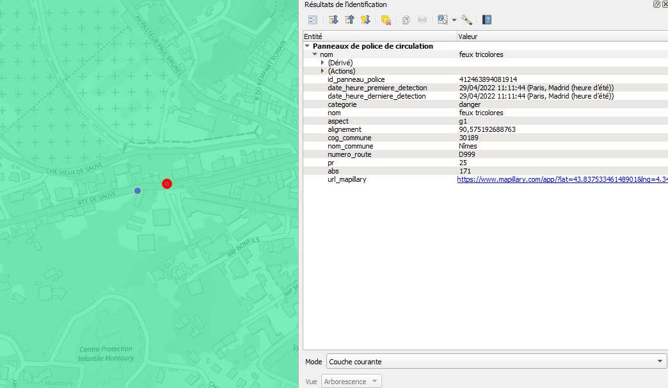
Task: Select the value danger
Action: pyautogui.click(x=470, y=104)
